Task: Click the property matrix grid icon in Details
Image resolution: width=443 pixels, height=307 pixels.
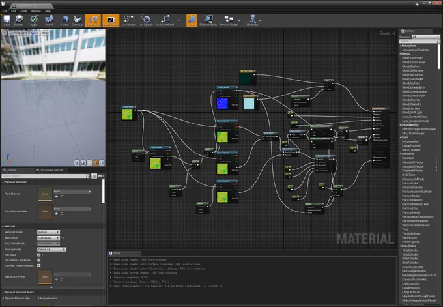Action: (94, 176)
